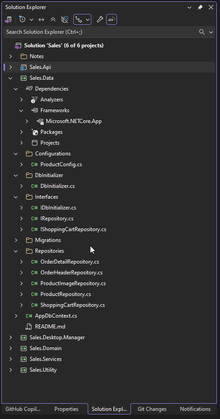Image resolution: width=220 pixels, height=419 pixels.
Task: Expand the Sales.Api project node
Action: (10, 67)
